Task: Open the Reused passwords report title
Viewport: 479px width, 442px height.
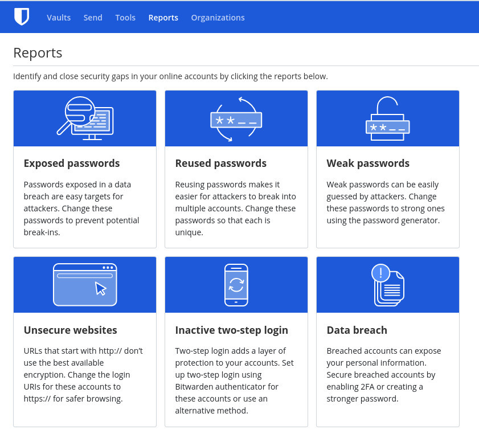Action: pos(220,163)
